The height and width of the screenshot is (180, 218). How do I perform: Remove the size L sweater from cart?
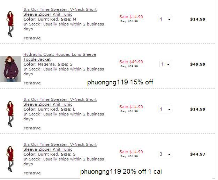coord(32,128)
